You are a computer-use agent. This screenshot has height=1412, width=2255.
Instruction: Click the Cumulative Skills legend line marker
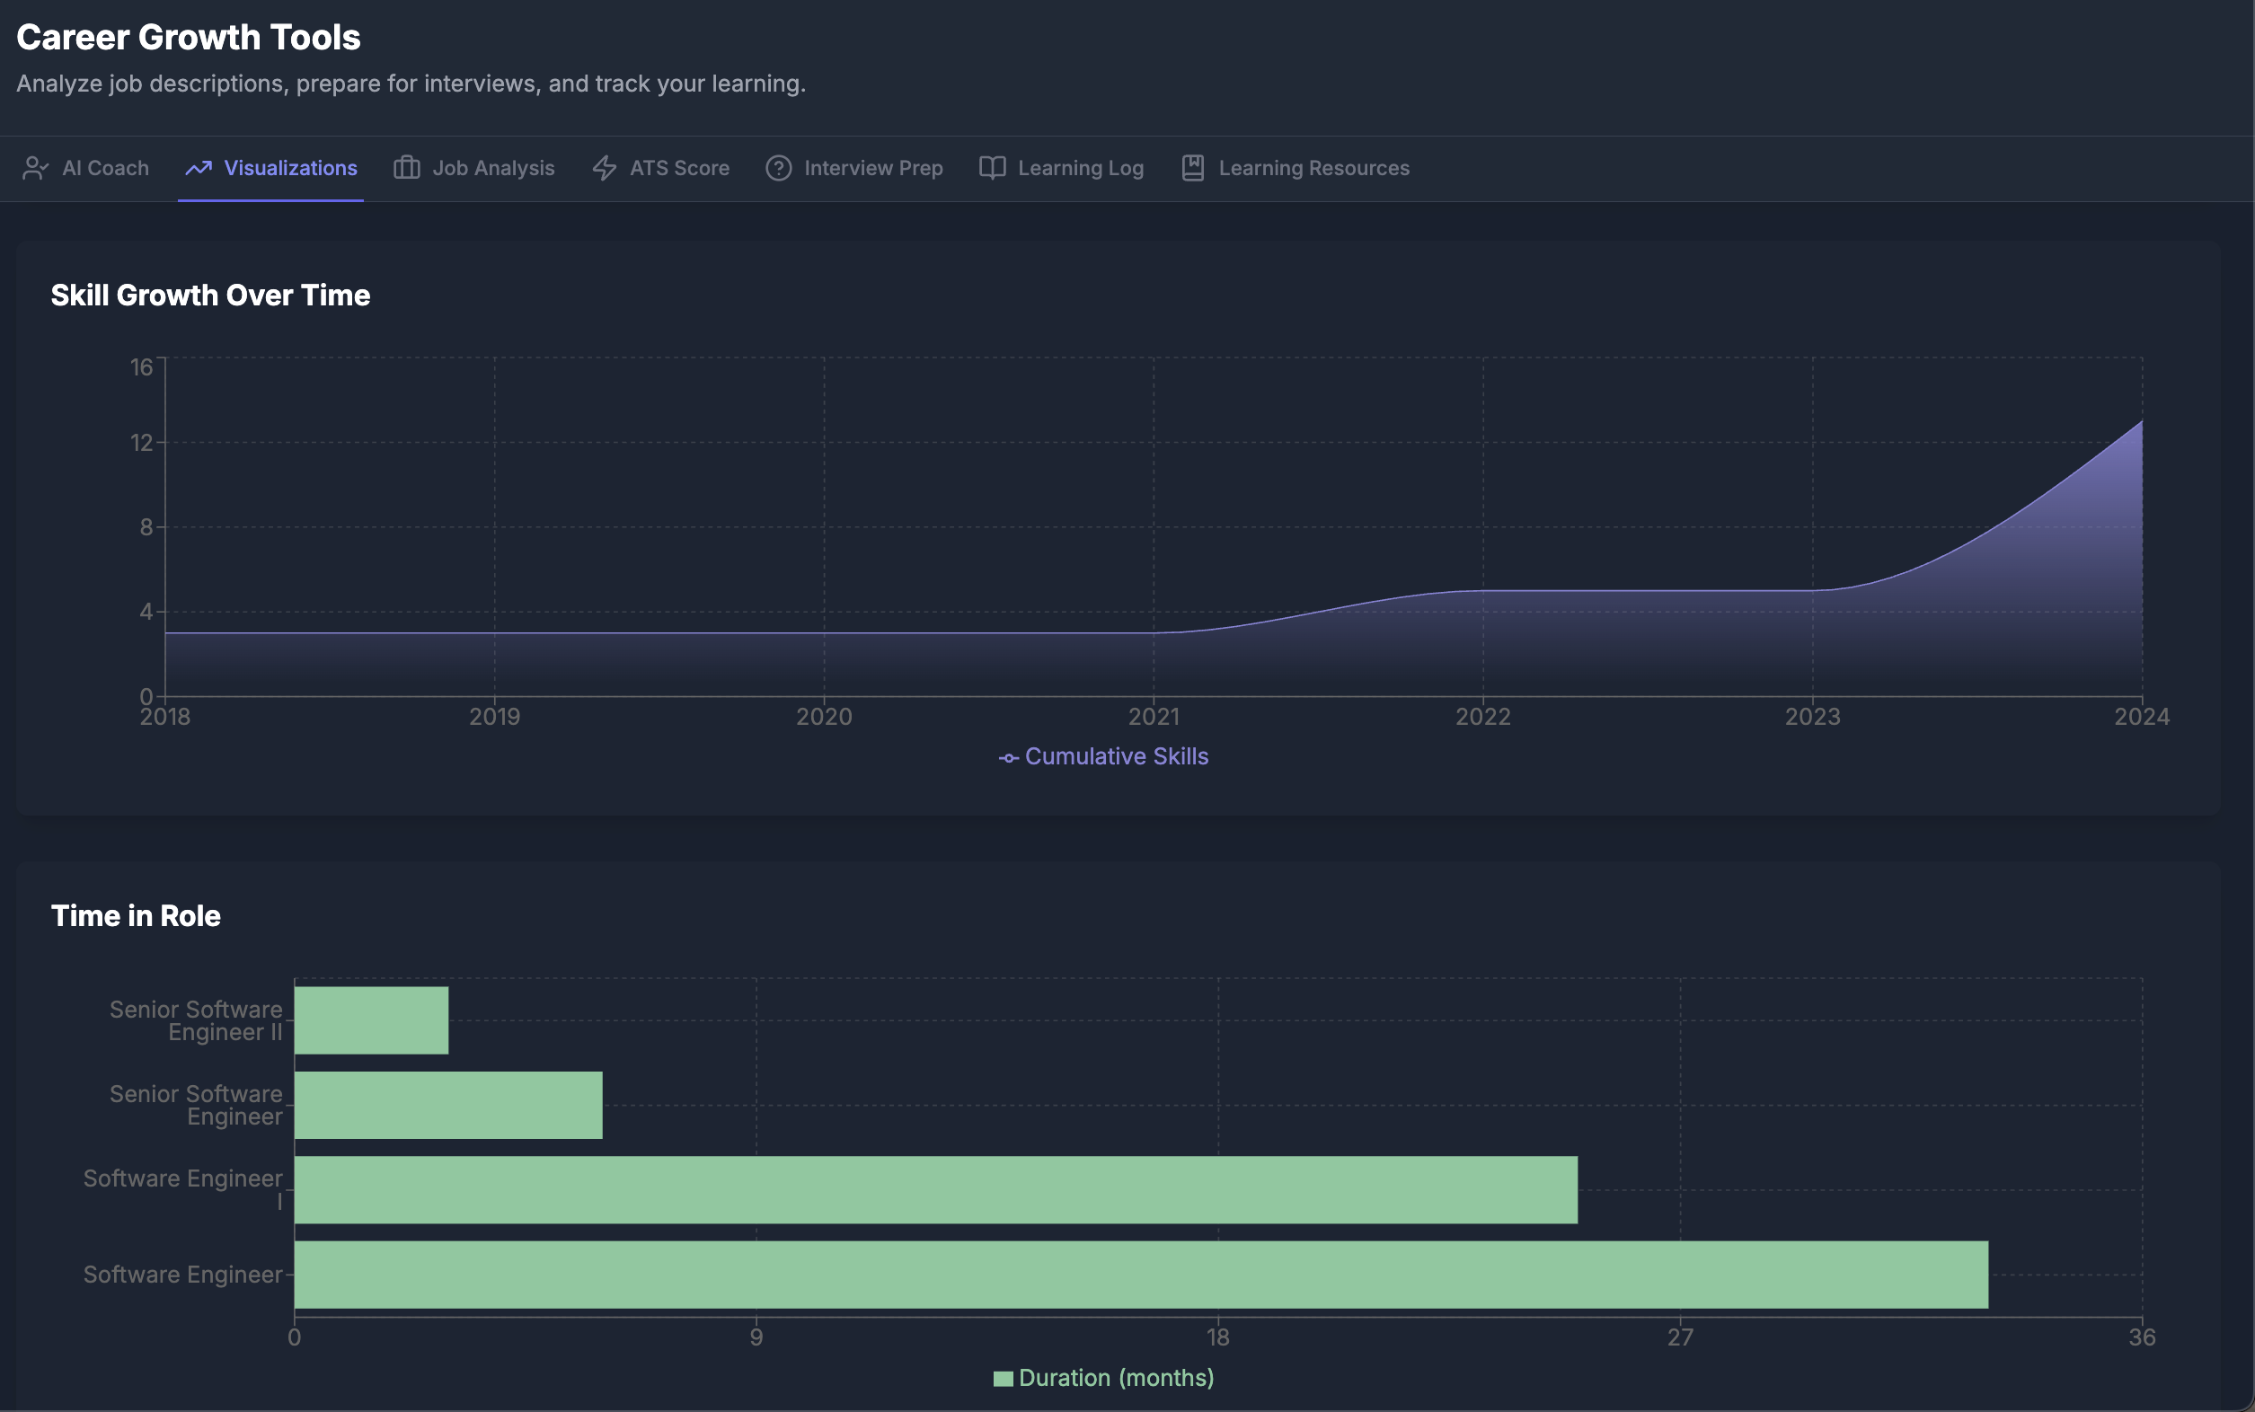[1008, 757]
